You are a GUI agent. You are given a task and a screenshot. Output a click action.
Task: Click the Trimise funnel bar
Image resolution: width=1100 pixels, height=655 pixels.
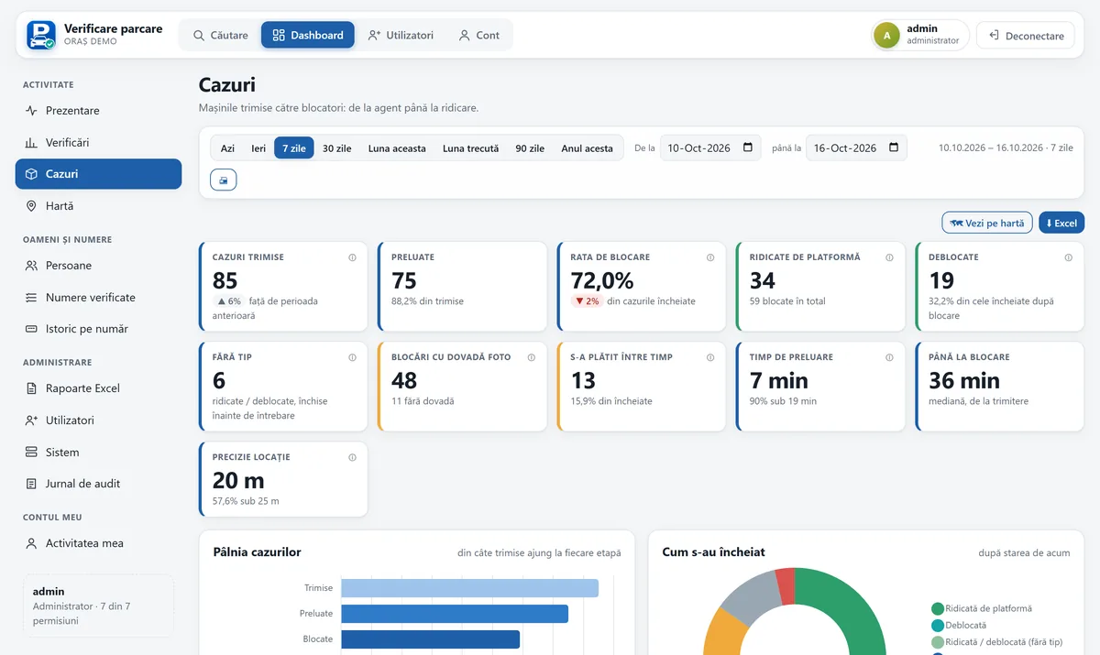469,588
